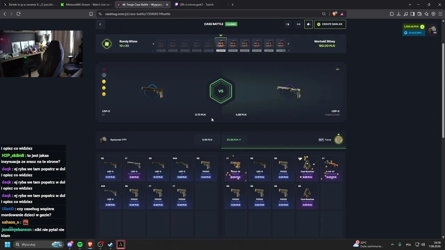The image size is (445, 250).
Task: Open the browser extensions puzzle icon
Action: point(392,14)
